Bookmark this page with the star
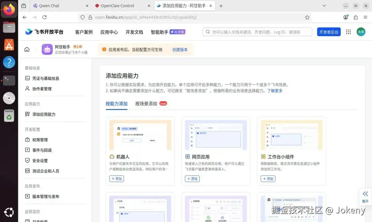372x222 pixels. (x=307, y=17)
